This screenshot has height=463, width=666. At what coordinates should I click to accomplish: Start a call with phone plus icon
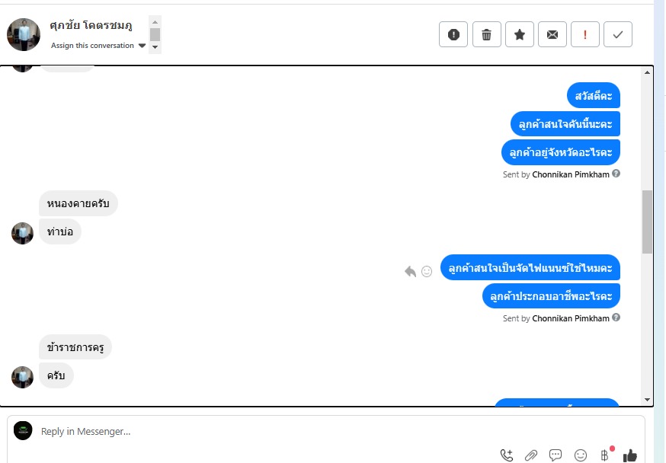(506, 455)
